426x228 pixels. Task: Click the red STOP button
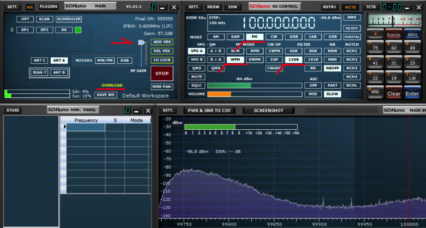click(x=162, y=73)
